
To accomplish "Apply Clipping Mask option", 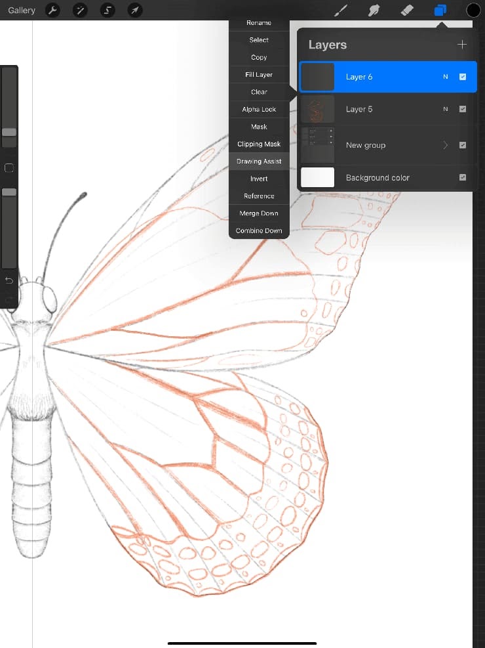I will [x=259, y=144].
